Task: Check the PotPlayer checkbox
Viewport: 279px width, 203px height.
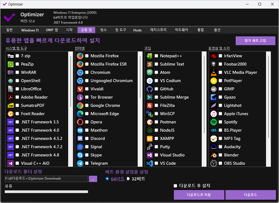Action: pos(220,81)
